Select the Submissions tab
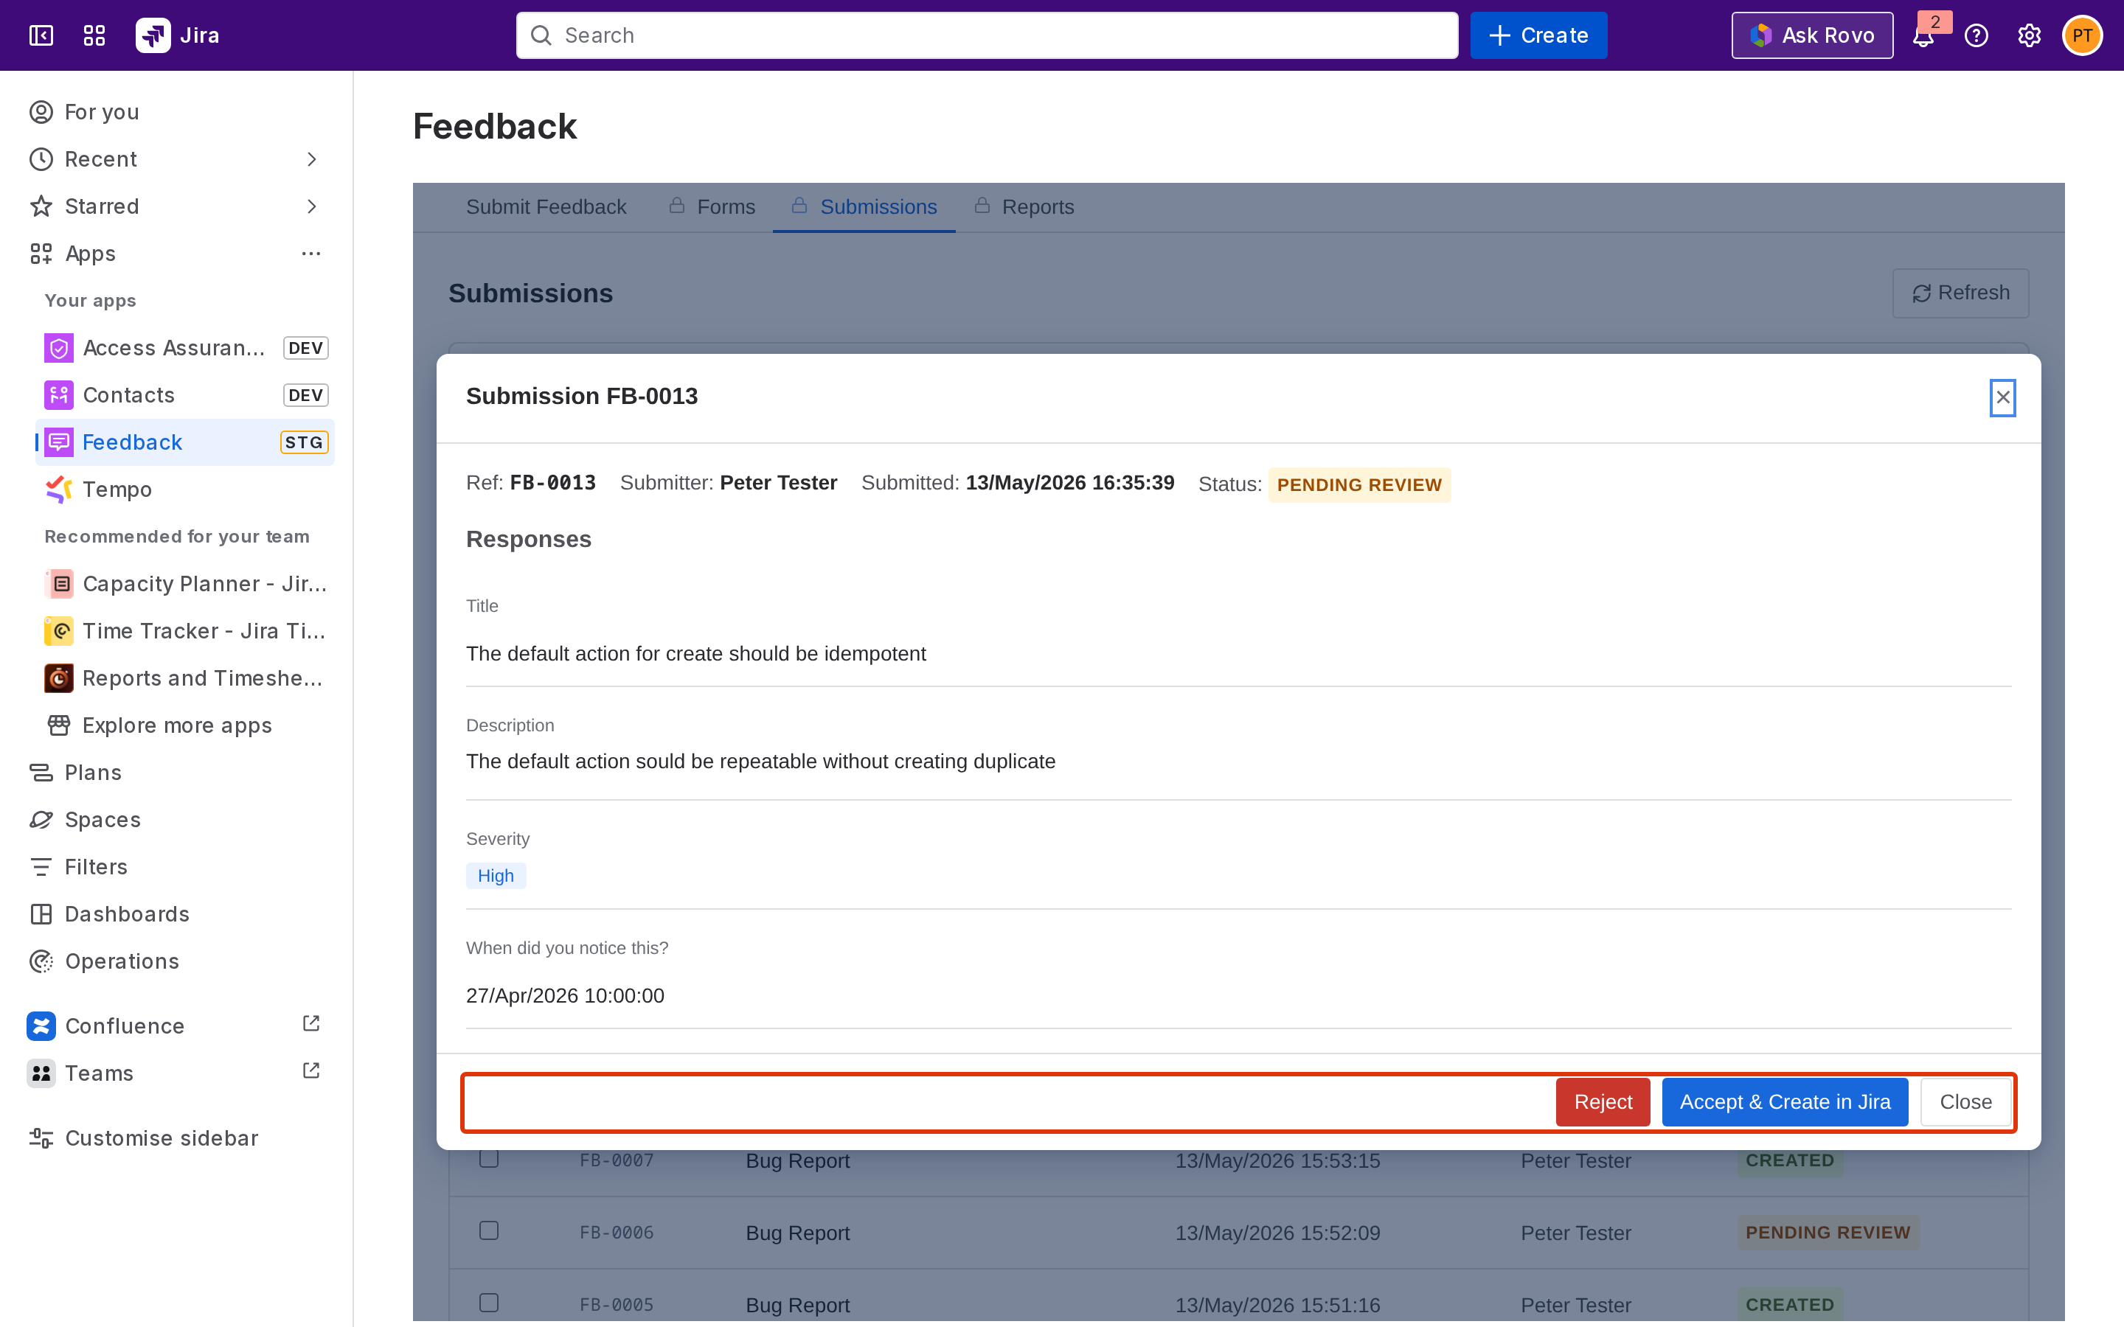2124x1327 pixels. [x=864, y=207]
